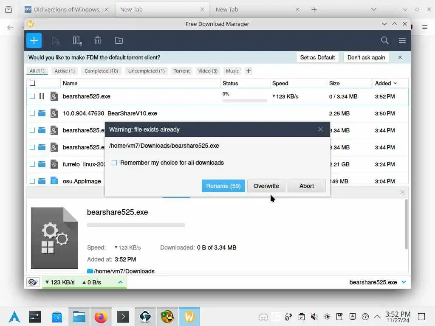Open the FDM hamburger main menu
The width and height of the screenshot is (435, 326).
pyautogui.click(x=402, y=40)
